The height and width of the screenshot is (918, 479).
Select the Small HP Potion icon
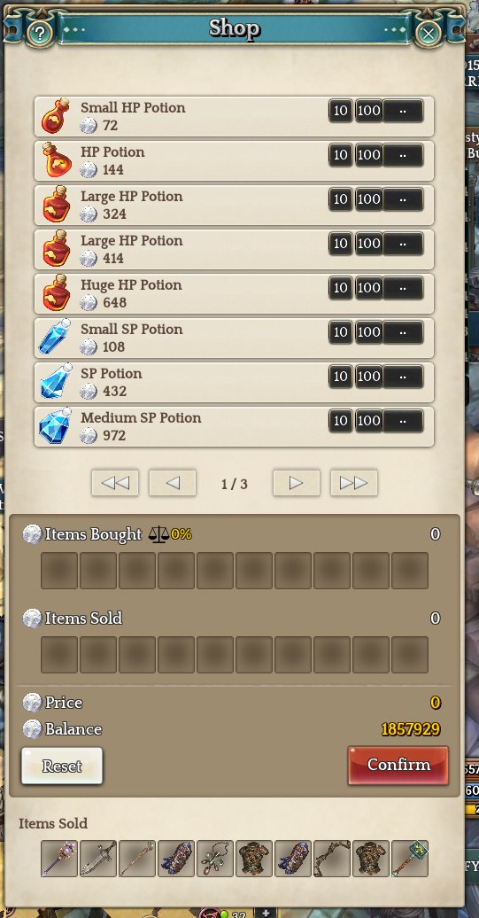click(56, 116)
